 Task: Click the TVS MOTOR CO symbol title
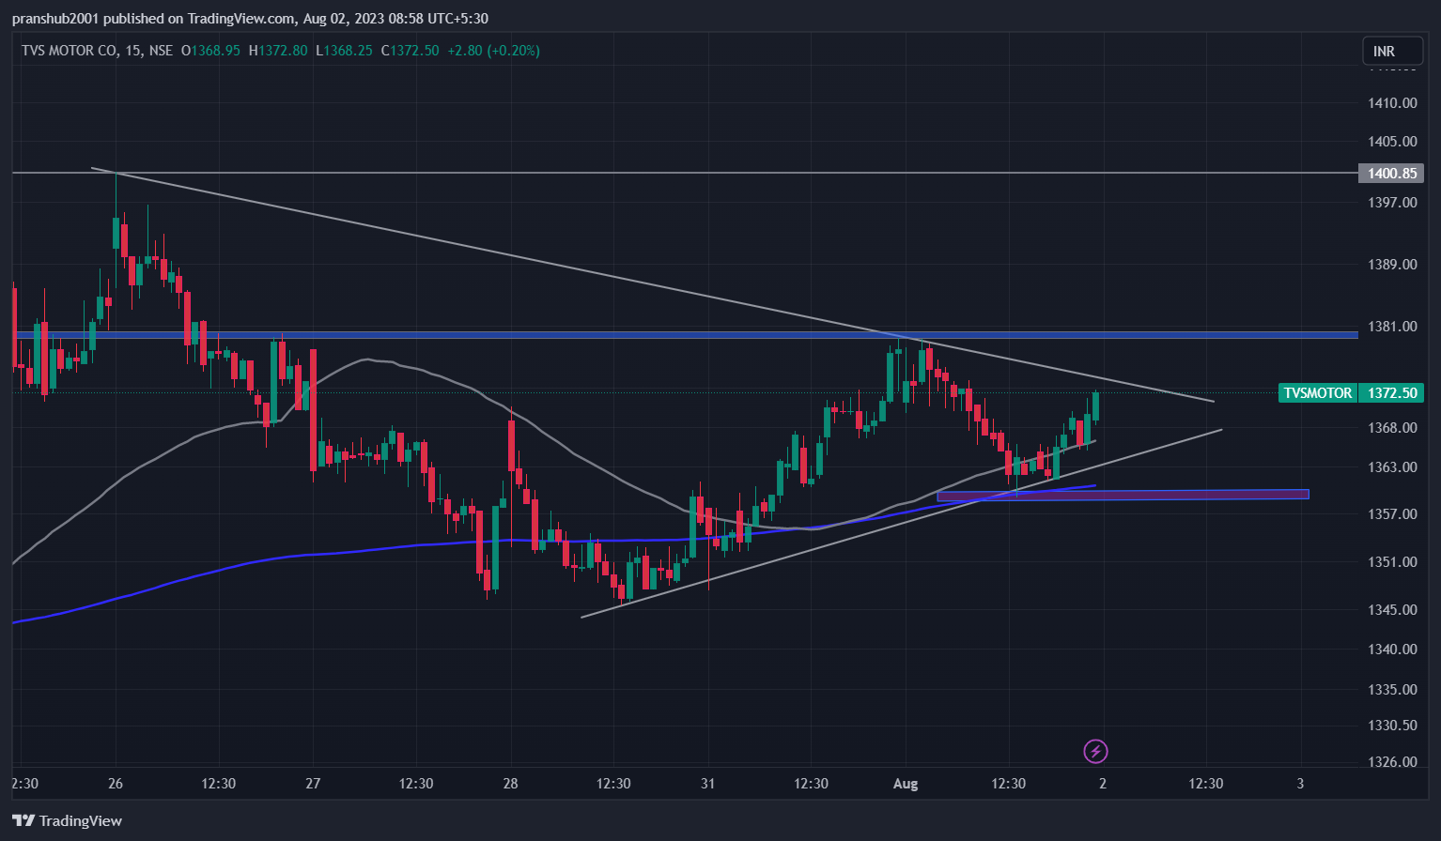[70, 51]
